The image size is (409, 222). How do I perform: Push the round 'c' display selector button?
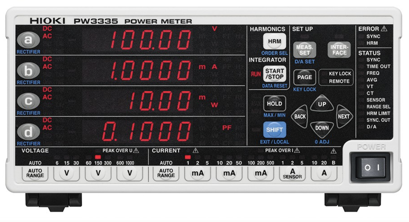(x=28, y=101)
